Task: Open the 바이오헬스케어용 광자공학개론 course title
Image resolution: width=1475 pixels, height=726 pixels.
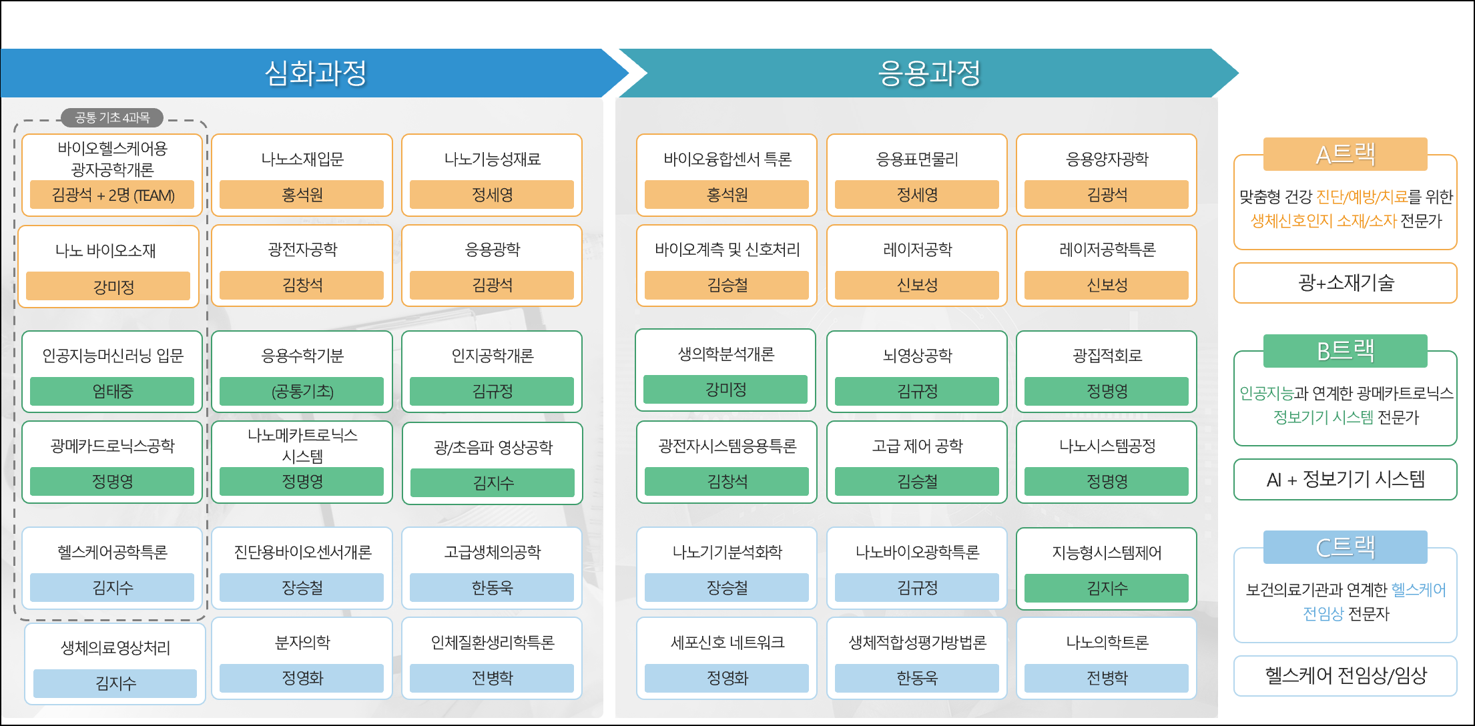Action: (x=112, y=159)
